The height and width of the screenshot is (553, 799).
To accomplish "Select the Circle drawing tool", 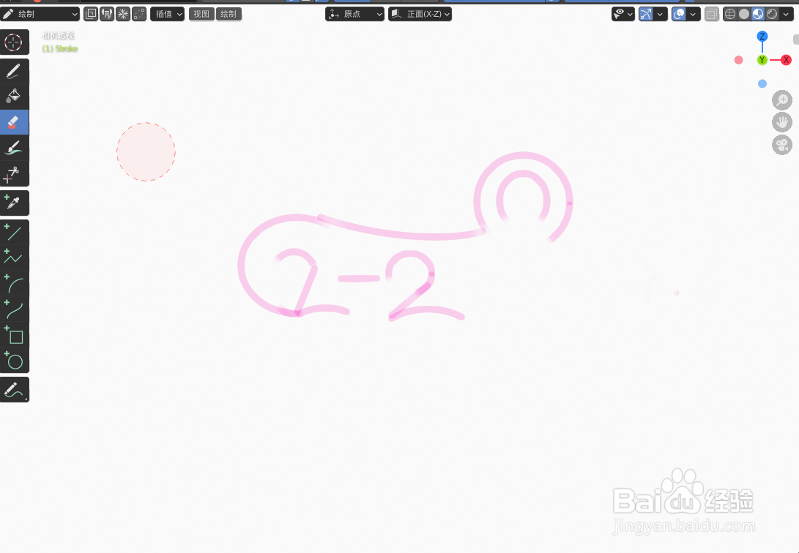I will point(14,361).
